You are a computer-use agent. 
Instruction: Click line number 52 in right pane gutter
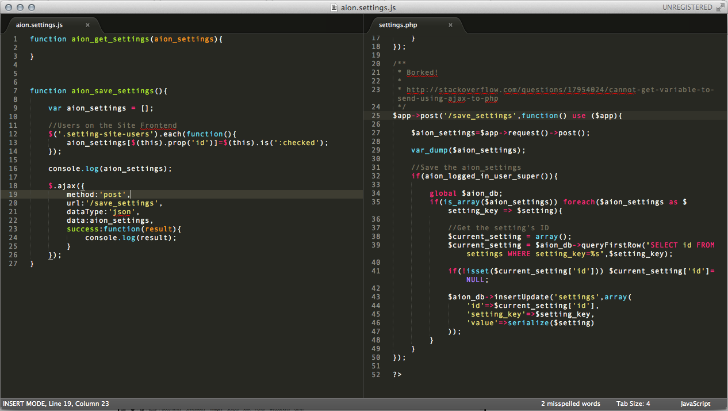(x=376, y=375)
